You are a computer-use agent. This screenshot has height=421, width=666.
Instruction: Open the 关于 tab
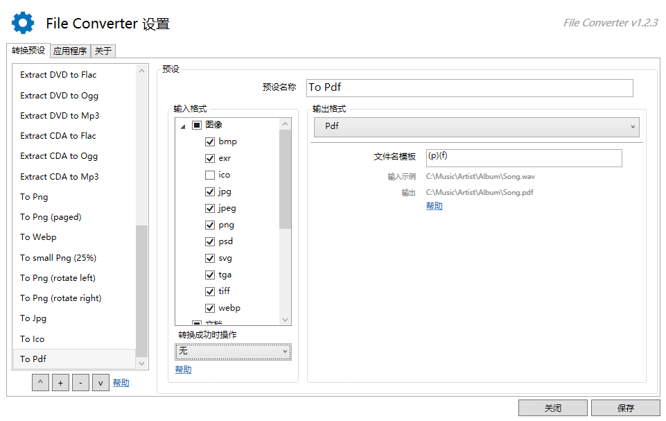103,51
